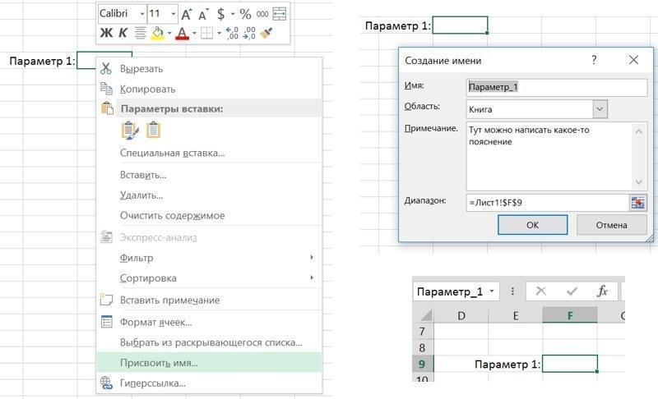Click the Отмена button
Screen dimensions: 658x399
611,225
